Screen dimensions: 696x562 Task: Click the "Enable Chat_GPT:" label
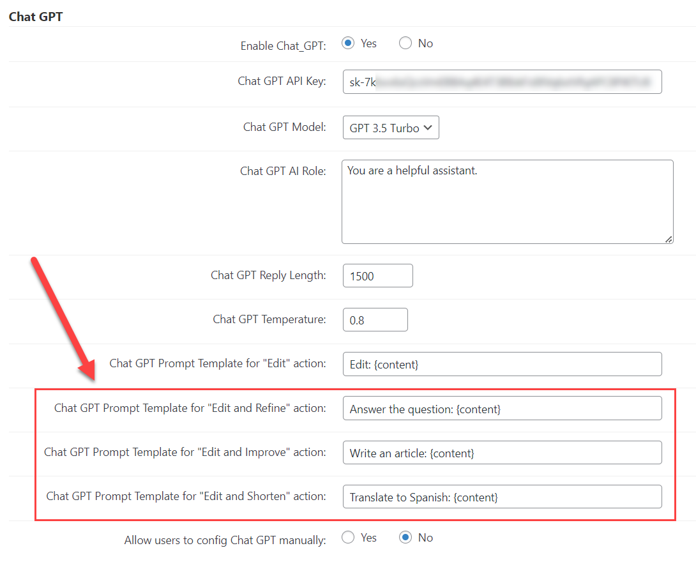[284, 46]
